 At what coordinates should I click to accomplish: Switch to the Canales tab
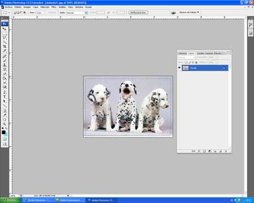click(x=200, y=53)
